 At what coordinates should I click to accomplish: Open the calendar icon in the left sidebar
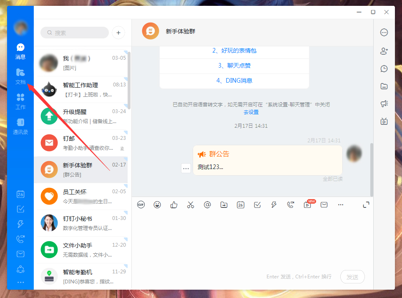tap(20, 194)
